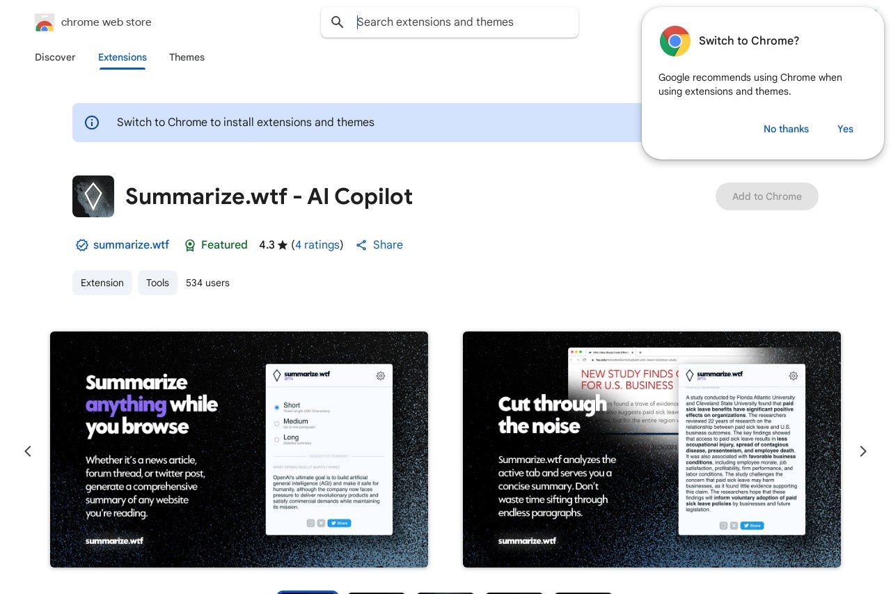The image size is (891, 594).
Task: Click the 4.3 star rating
Action: point(273,245)
